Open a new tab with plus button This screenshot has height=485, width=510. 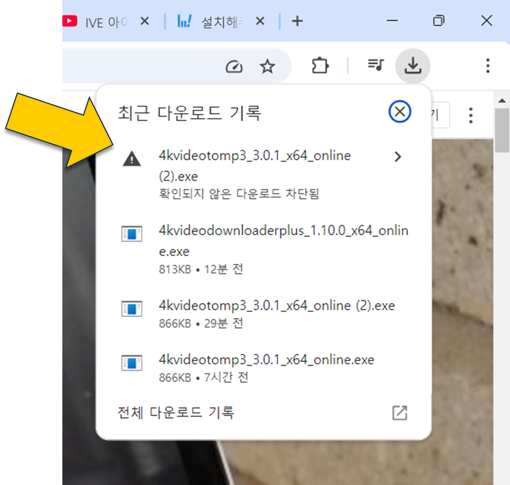[297, 21]
